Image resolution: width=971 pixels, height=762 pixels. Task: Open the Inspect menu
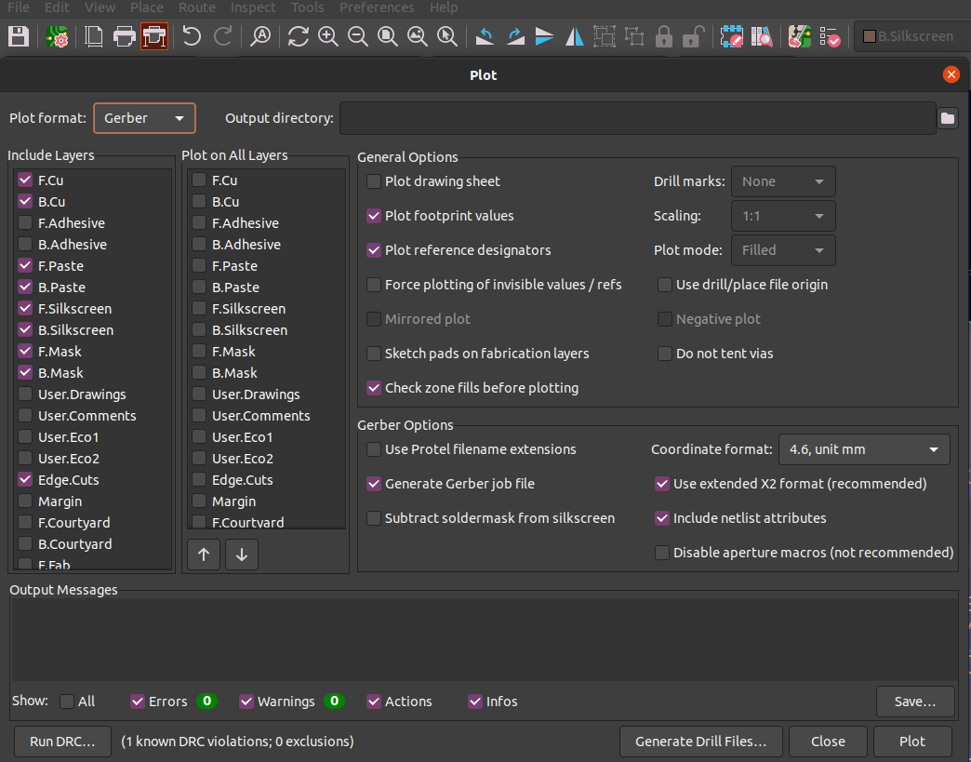tap(253, 7)
